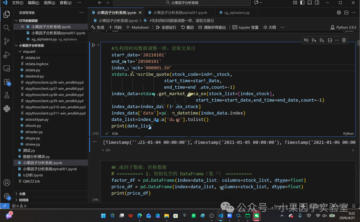360x222 pixels.
Task: Open editor title more actions menu
Action: [x=354, y=13]
